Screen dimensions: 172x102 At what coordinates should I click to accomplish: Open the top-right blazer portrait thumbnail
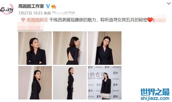pyautogui.click(x=105, y=48)
